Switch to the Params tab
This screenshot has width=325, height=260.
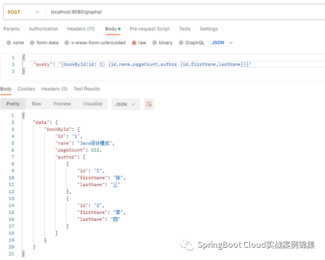tap(12, 29)
